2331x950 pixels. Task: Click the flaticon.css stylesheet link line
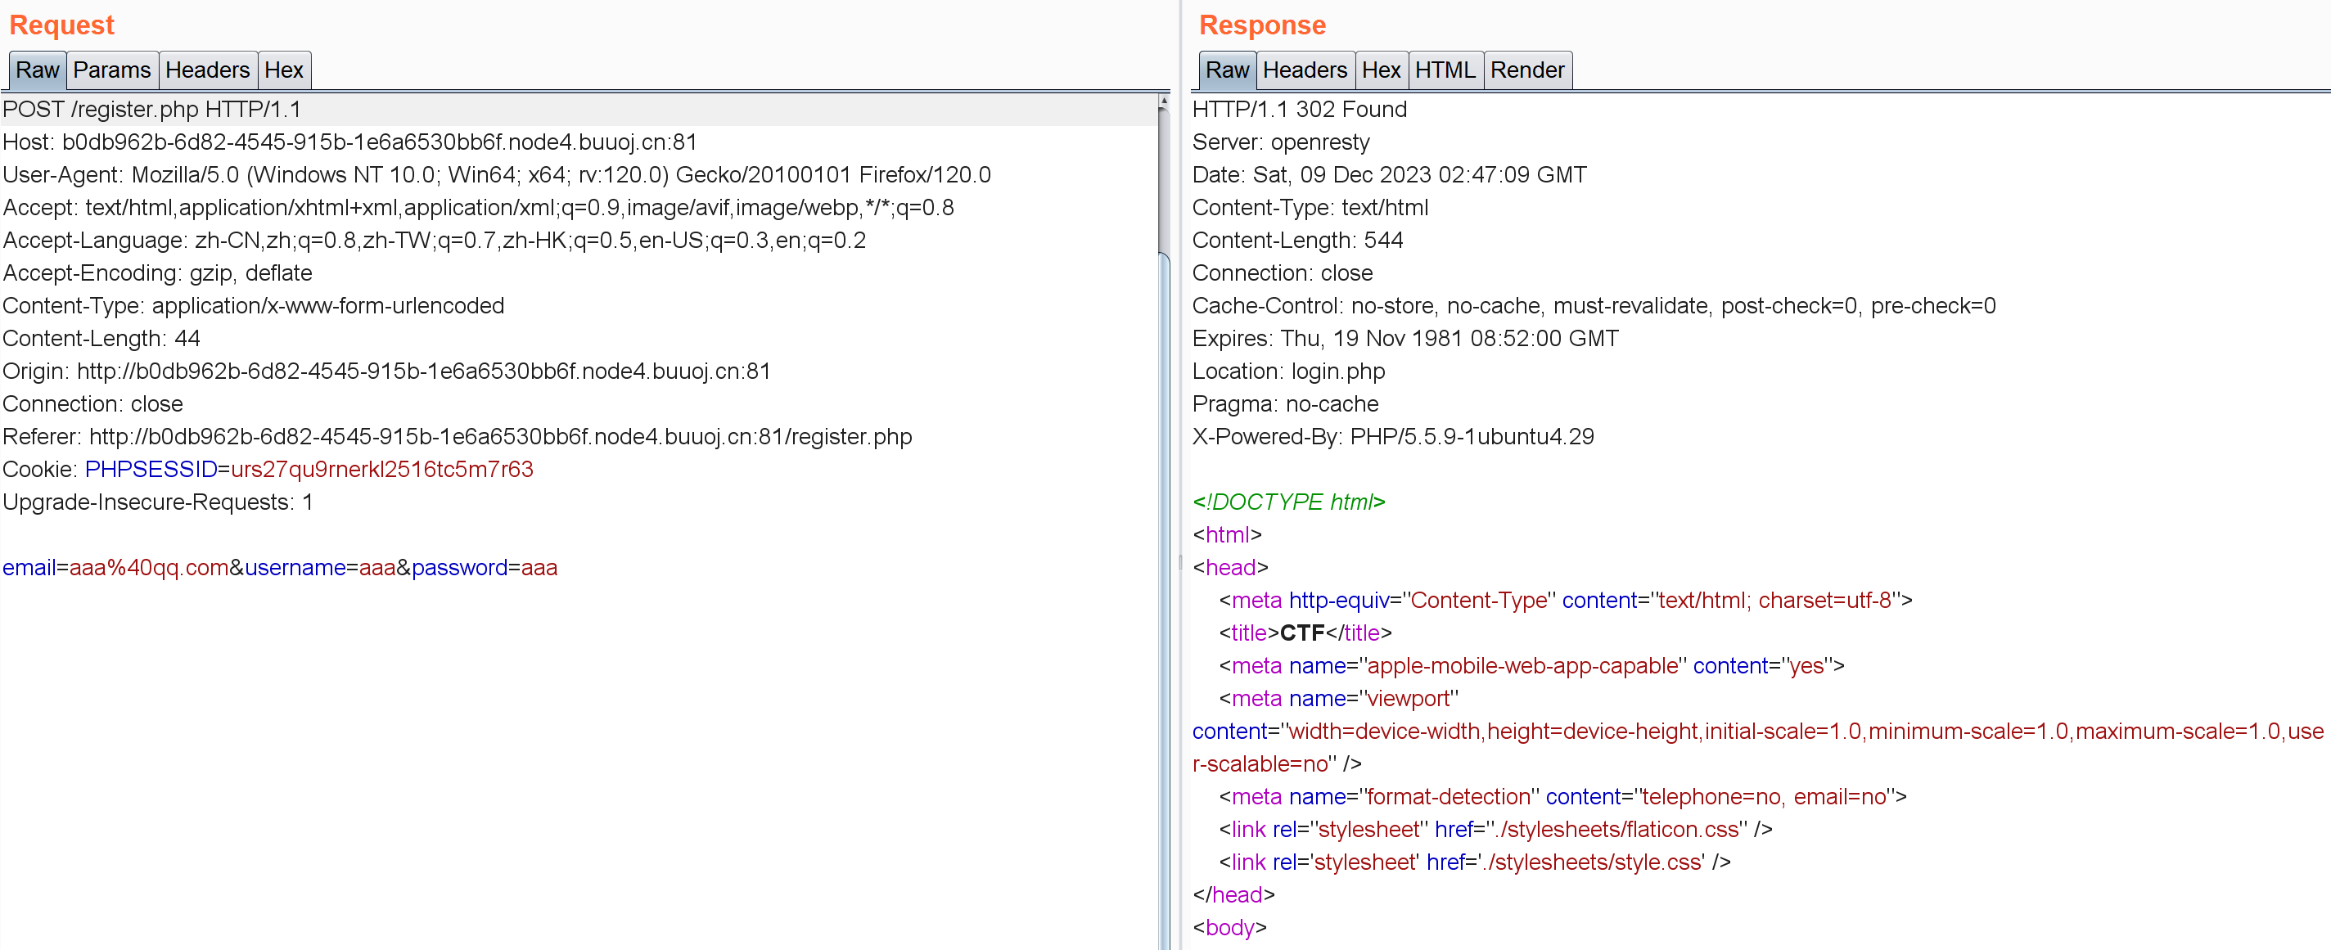pyautogui.click(x=1495, y=829)
